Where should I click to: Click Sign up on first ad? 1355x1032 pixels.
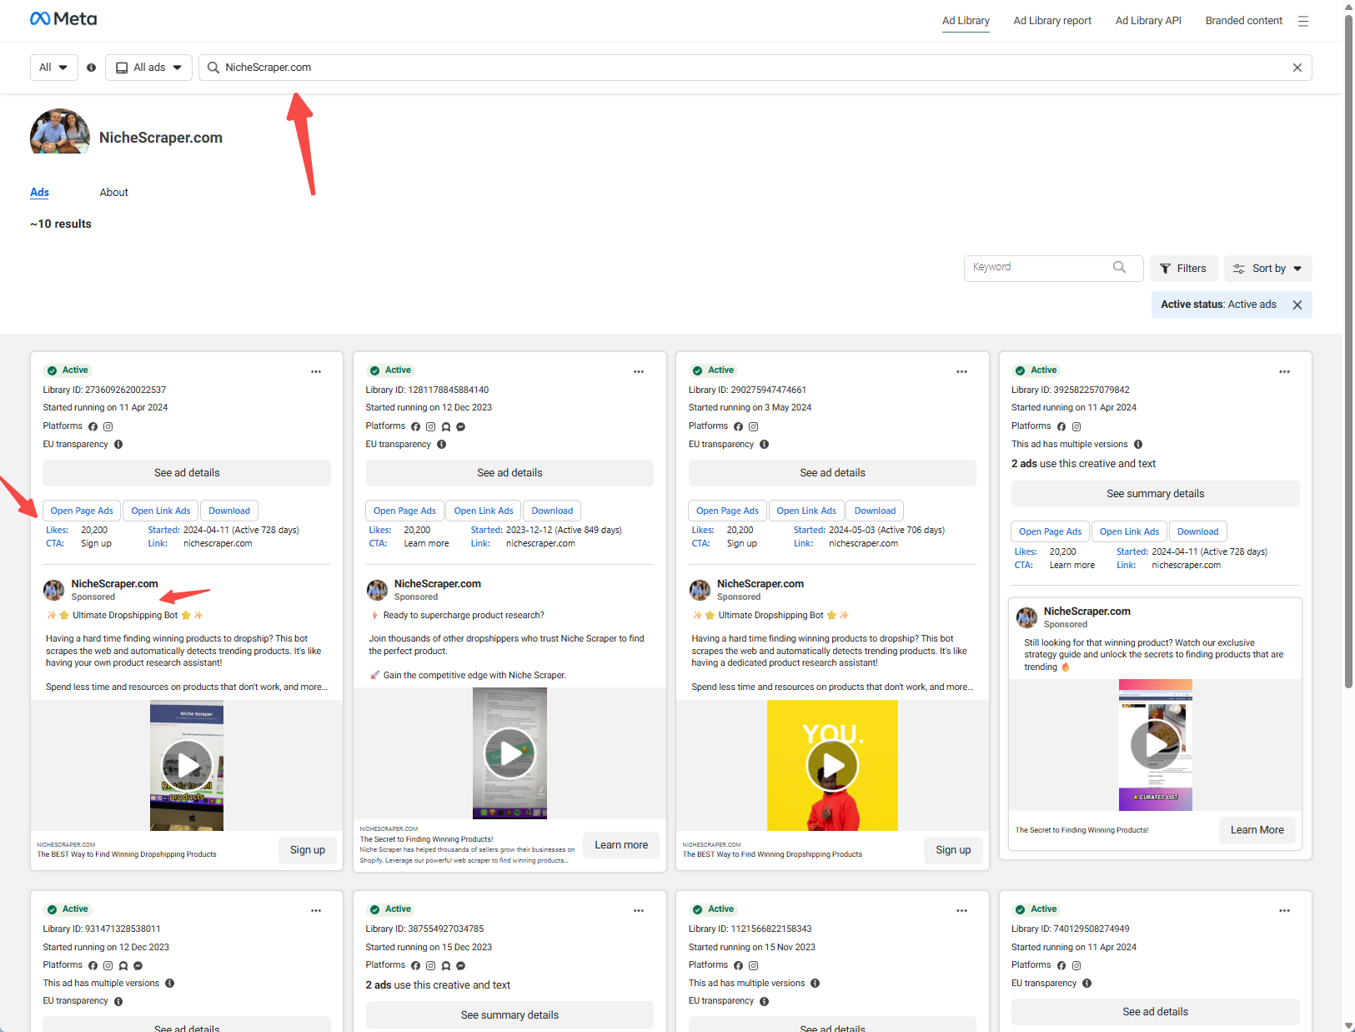[x=308, y=850]
